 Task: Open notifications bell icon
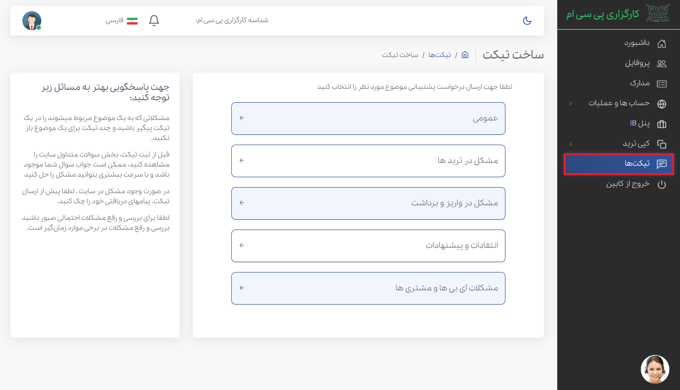coord(154,21)
